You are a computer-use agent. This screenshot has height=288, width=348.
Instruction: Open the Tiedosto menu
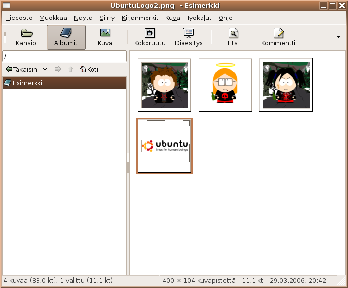19,18
